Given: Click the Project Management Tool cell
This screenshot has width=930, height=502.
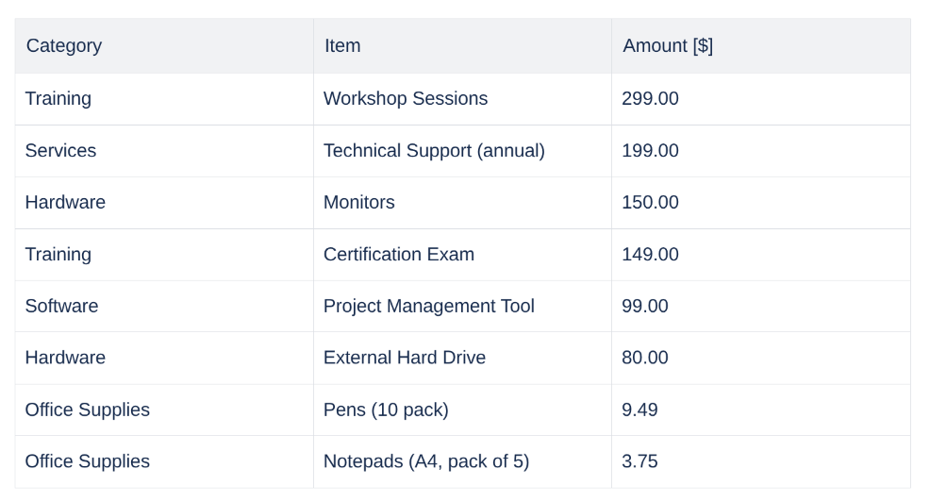Looking at the screenshot, I should click(429, 307).
